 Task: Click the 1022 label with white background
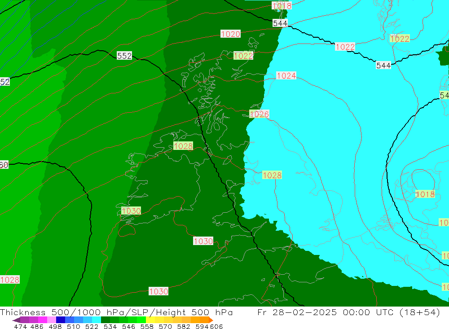(345, 47)
